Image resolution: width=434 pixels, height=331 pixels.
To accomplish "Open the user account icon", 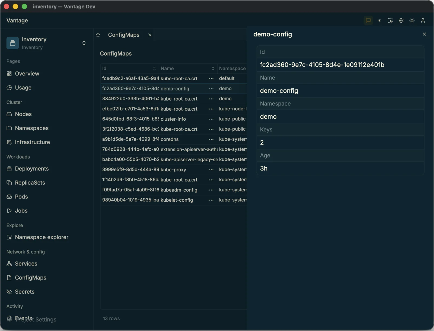I will 423,21.
